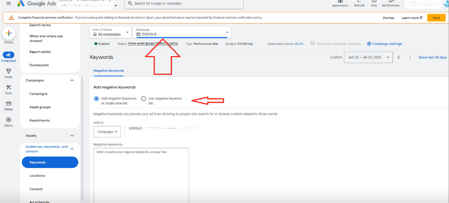Screen dimensions: 449x203
Task: Click the Simulate campaign changes icon
Action: click(313, 43)
